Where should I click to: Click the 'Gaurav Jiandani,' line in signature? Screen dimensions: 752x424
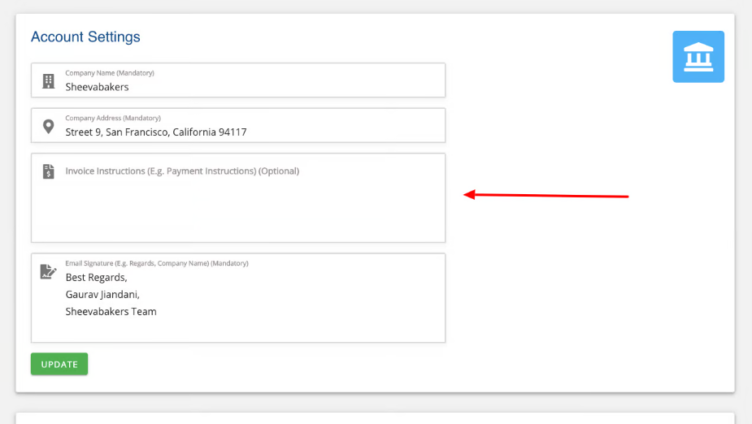pyautogui.click(x=102, y=295)
